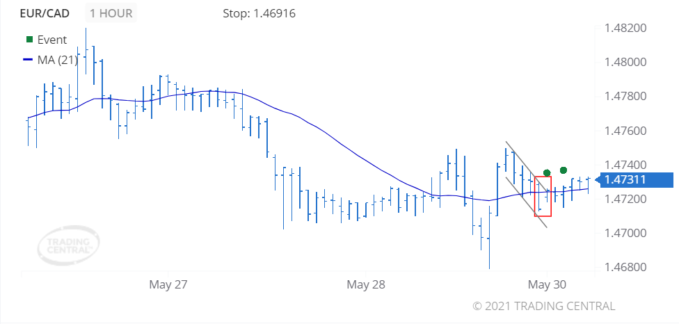Click the second green event dot
The height and width of the screenshot is (324, 679).
point(564,170)
